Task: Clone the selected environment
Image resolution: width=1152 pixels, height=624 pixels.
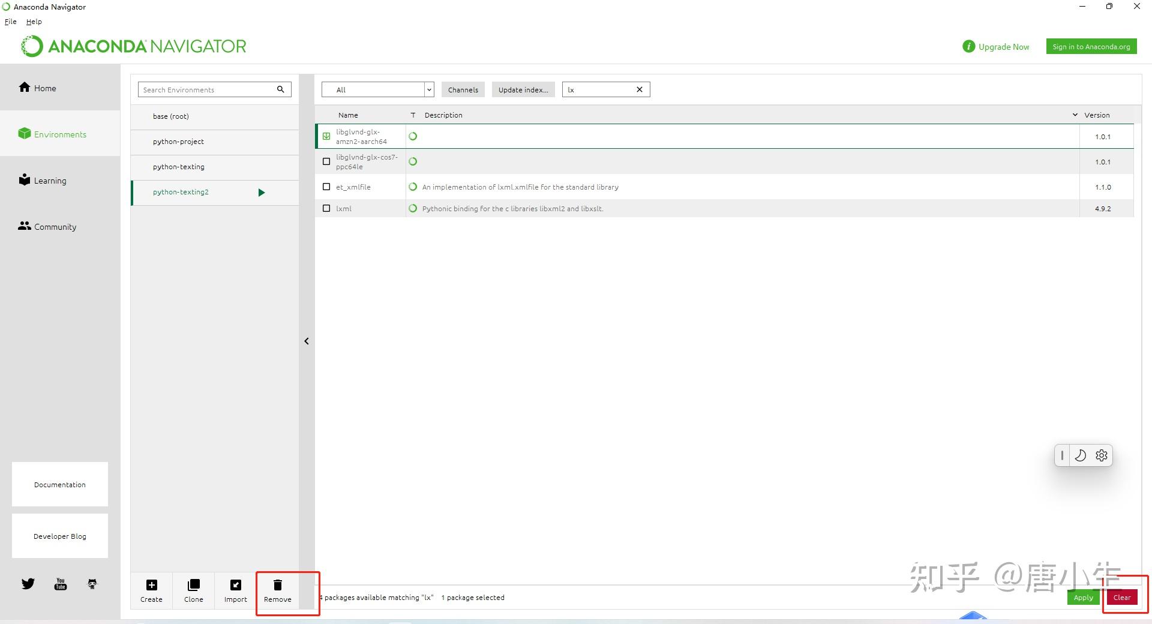Action: tap(193, 590)
